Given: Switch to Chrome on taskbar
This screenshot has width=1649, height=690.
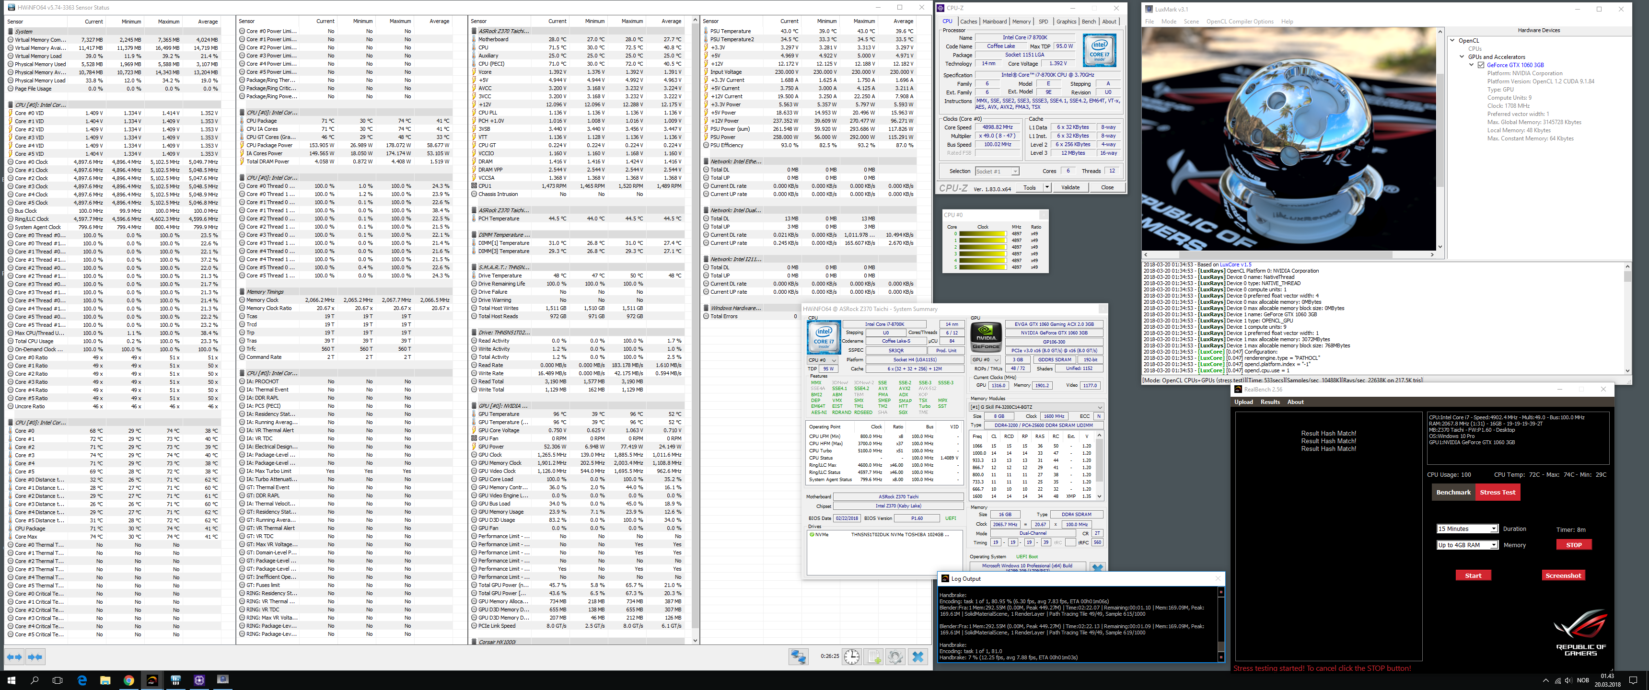Looking at the screenshot, I should (x=128, y=680).
